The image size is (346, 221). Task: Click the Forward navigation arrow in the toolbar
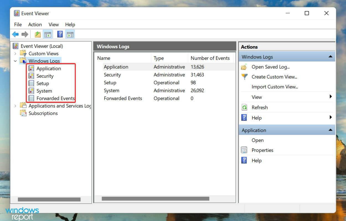click(24, 34)
